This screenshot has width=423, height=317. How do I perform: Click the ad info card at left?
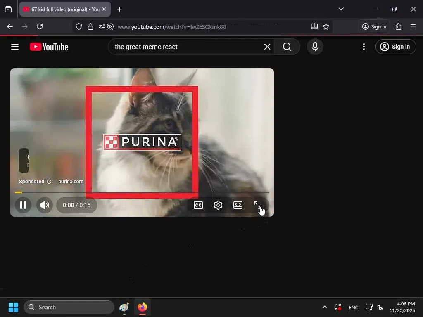[x=24, y=161]
